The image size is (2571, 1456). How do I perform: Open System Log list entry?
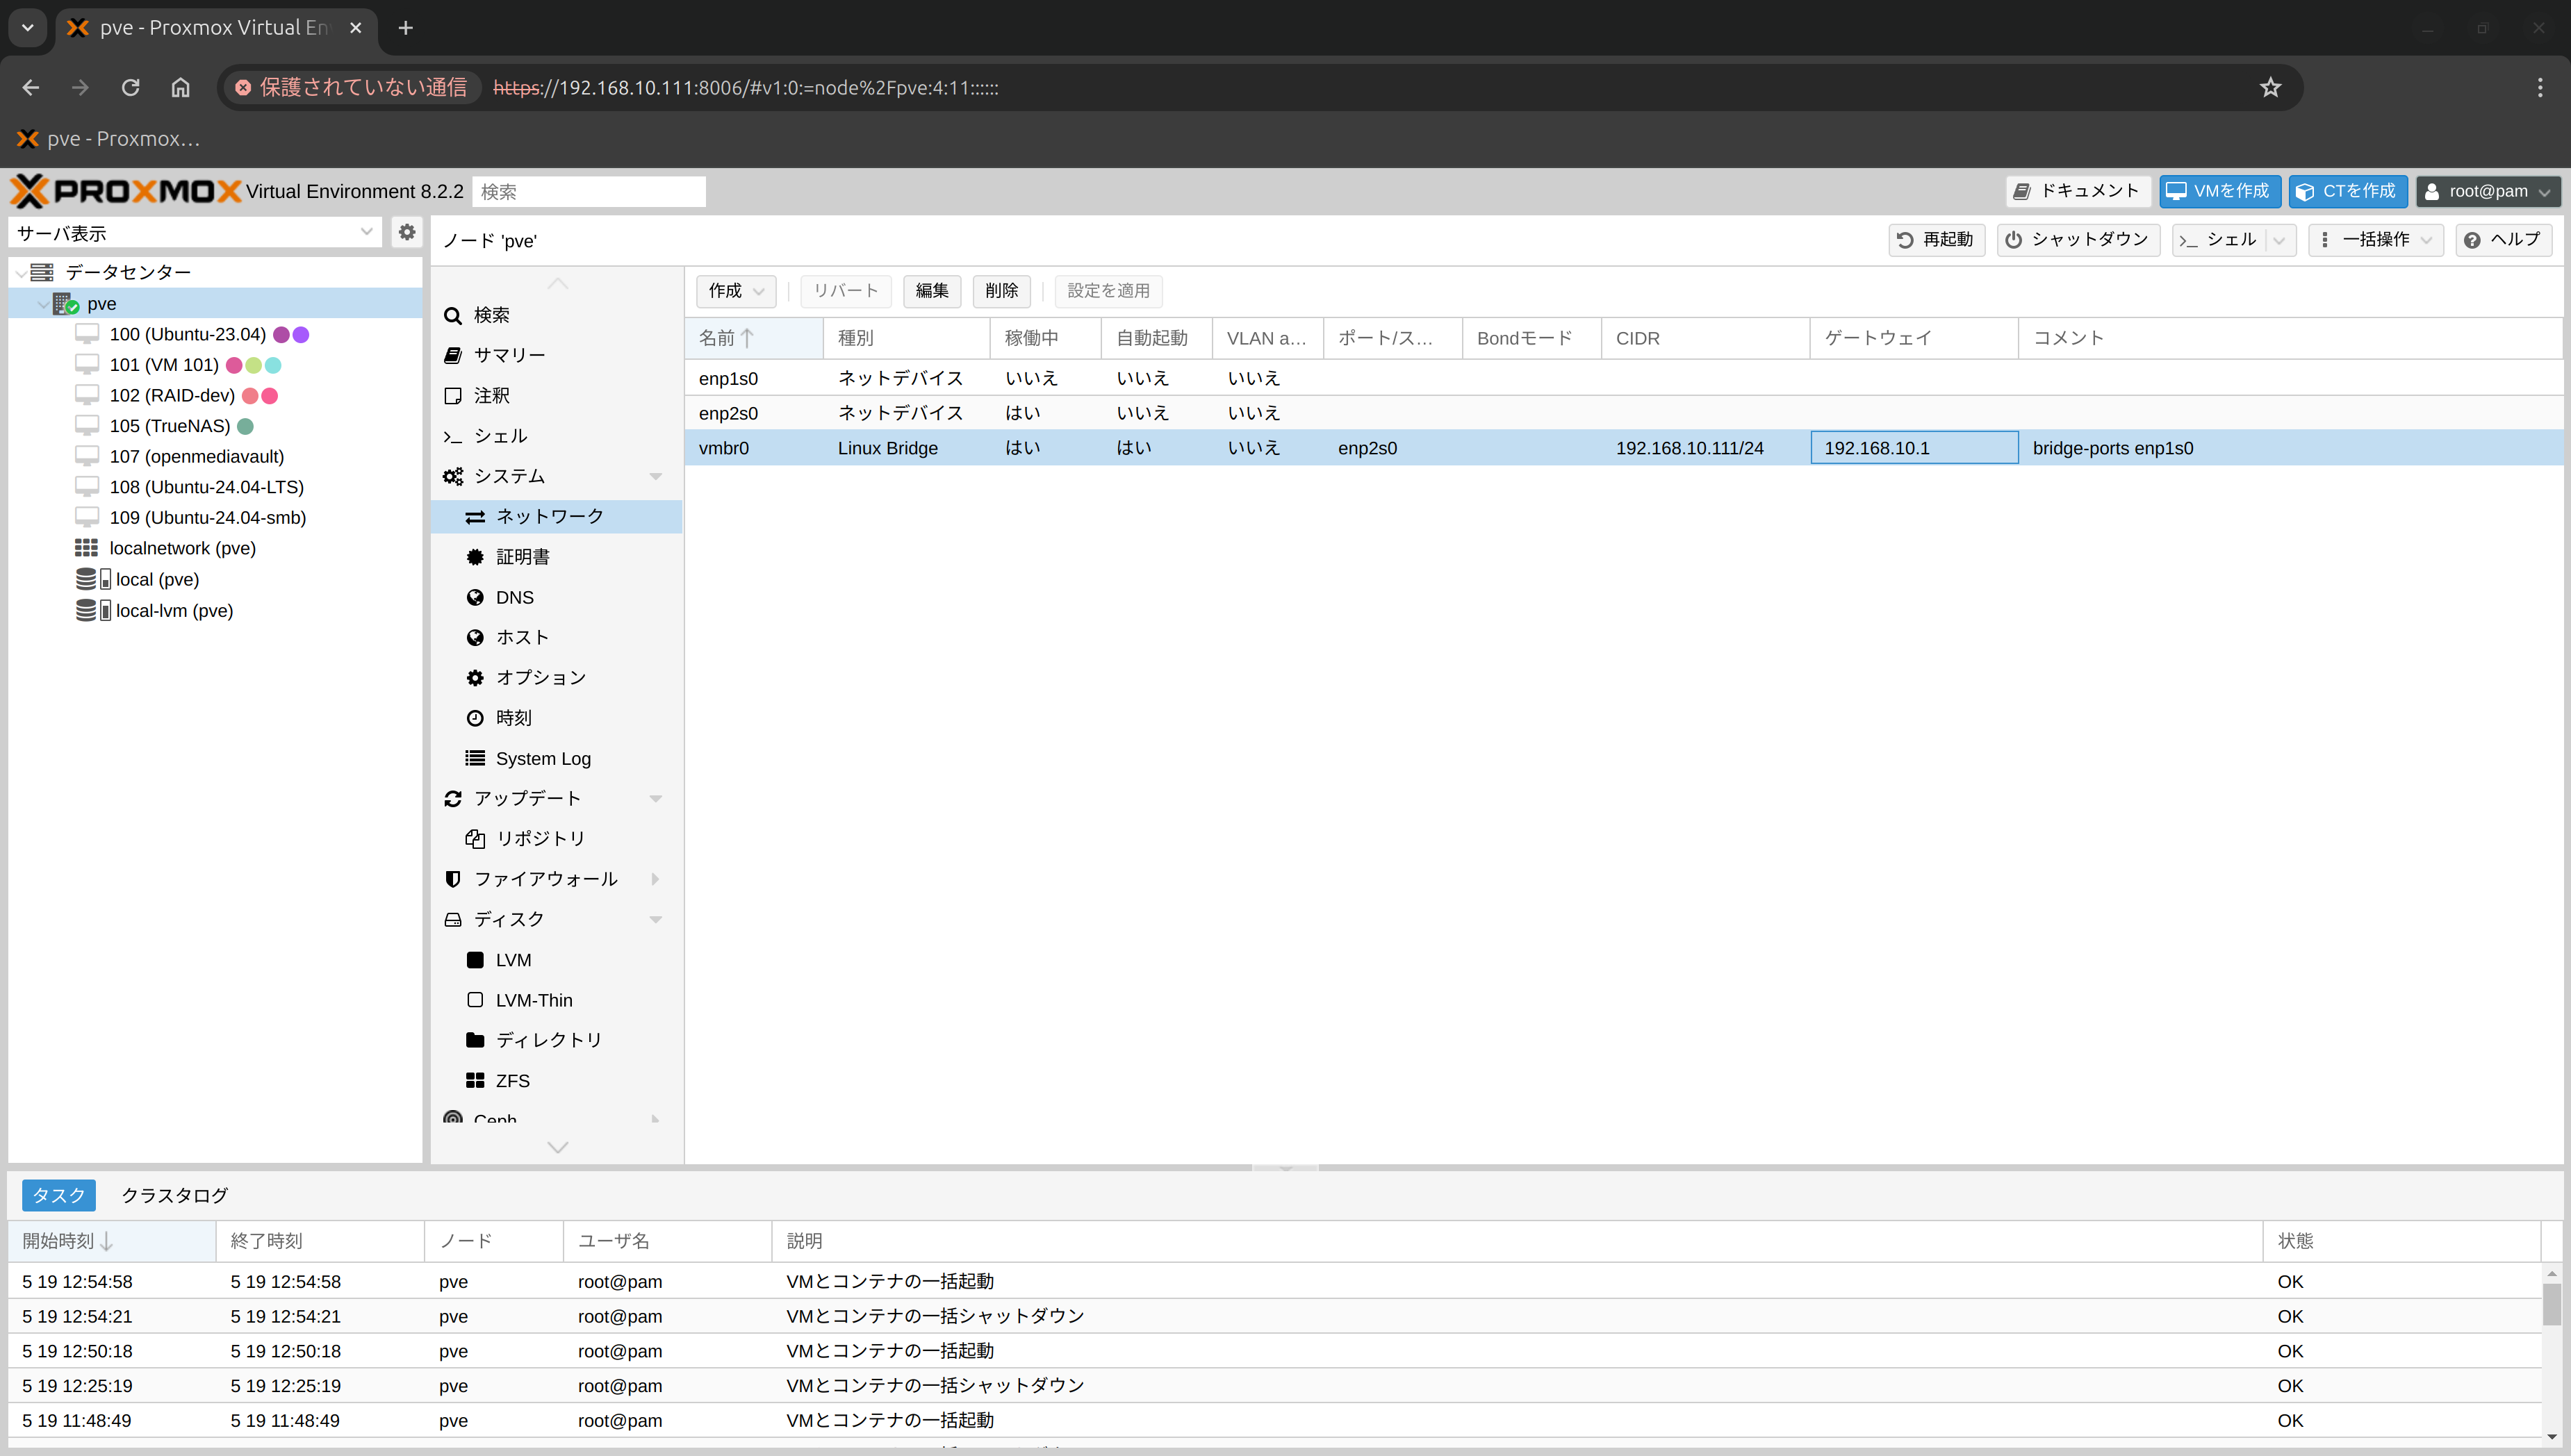542,758
